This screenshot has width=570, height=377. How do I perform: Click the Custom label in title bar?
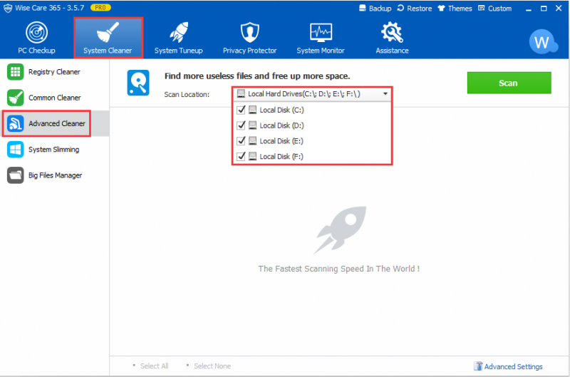[499, 9]
